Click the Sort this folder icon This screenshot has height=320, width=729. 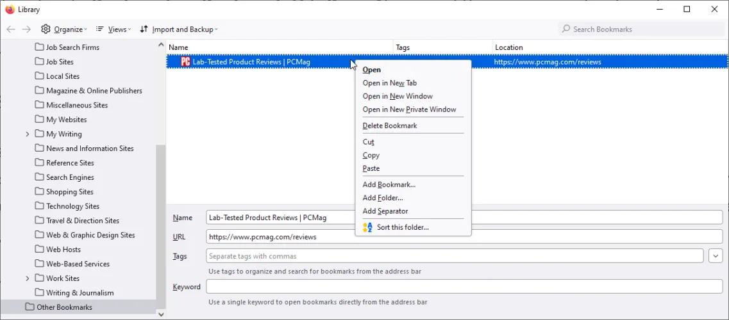[367, 227]
